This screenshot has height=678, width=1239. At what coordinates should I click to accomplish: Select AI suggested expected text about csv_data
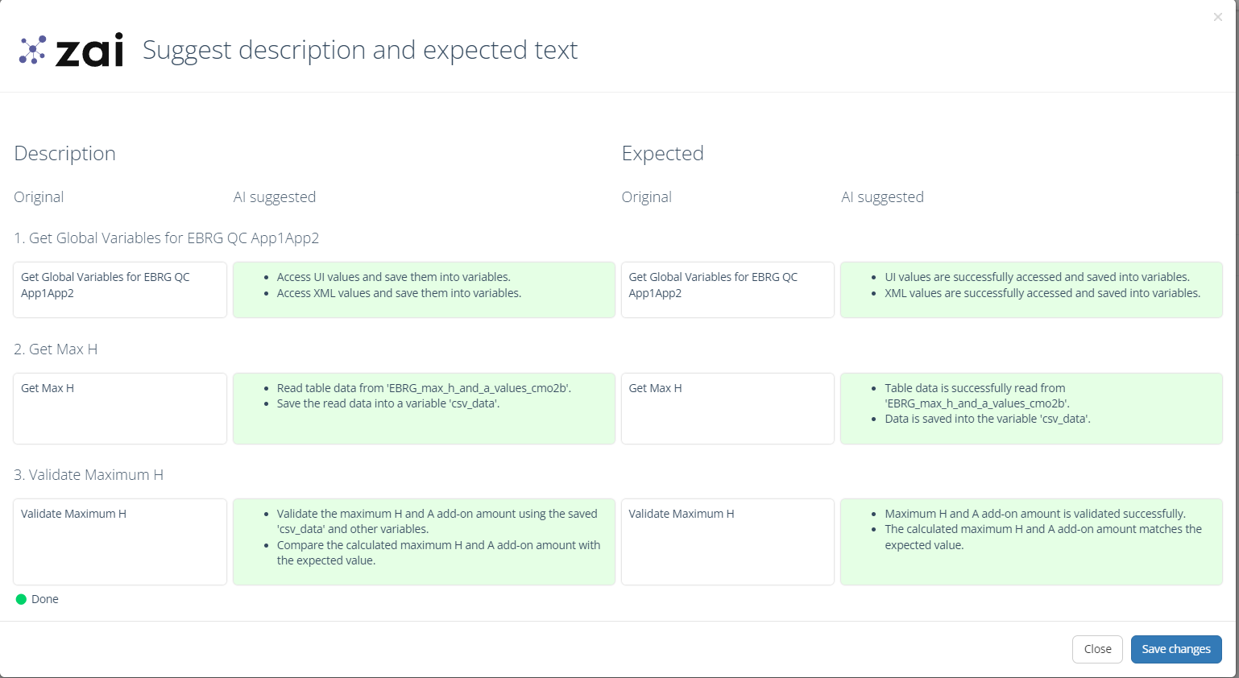click(x=1031, y=408)
